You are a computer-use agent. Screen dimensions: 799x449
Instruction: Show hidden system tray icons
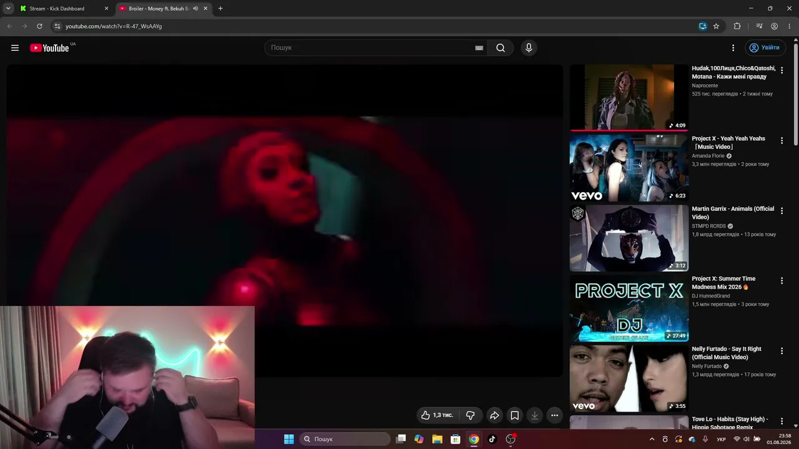tap(652, 439)
